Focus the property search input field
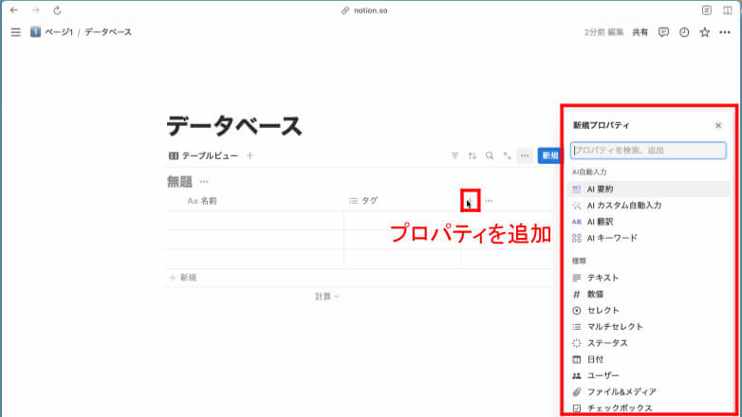742x417 pixels. click(648, 151)
